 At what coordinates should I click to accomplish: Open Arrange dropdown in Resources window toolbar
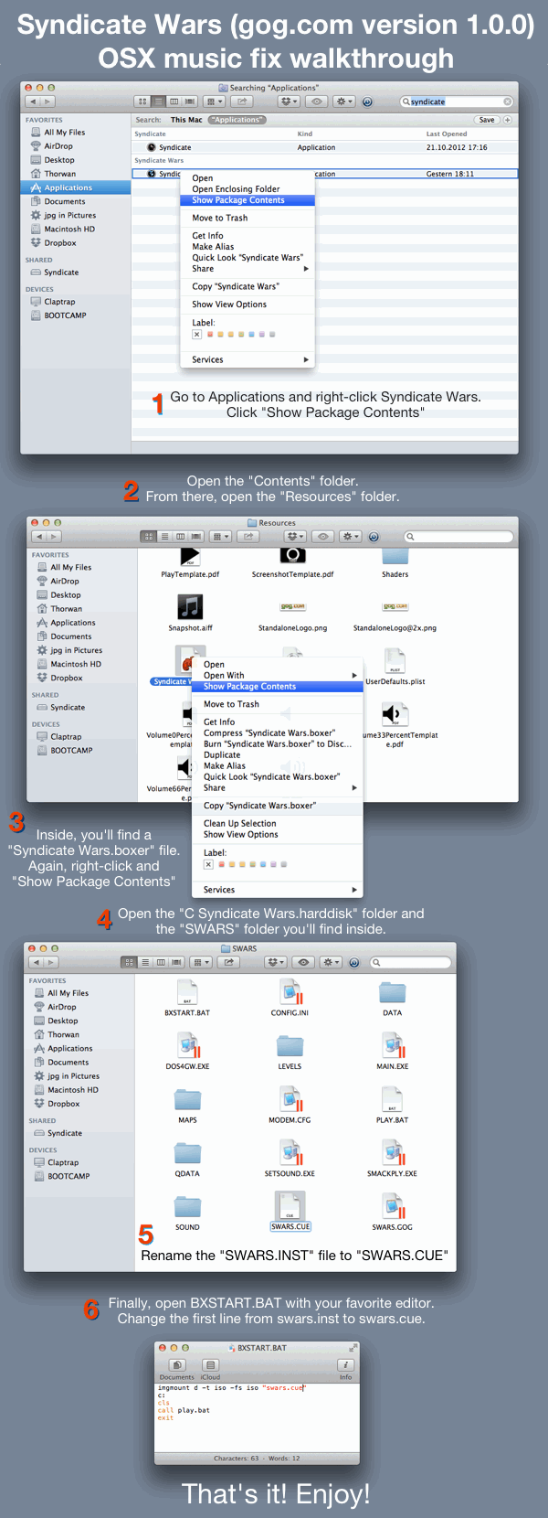(220, 537)
